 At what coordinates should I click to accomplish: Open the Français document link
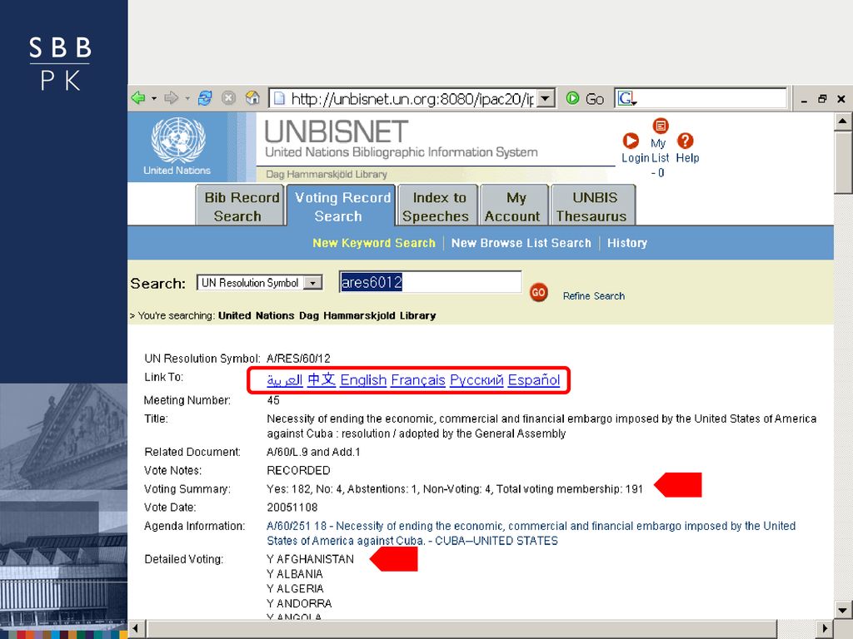tap(418, 379)
